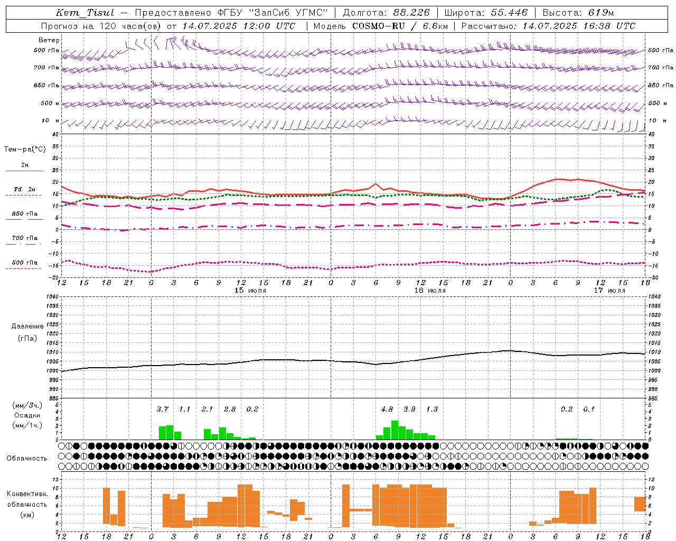Screen dimensions: 676x541
Task: Click the station name Kem_Tisul
Action: pyautogui.click(x=85, y=13)
